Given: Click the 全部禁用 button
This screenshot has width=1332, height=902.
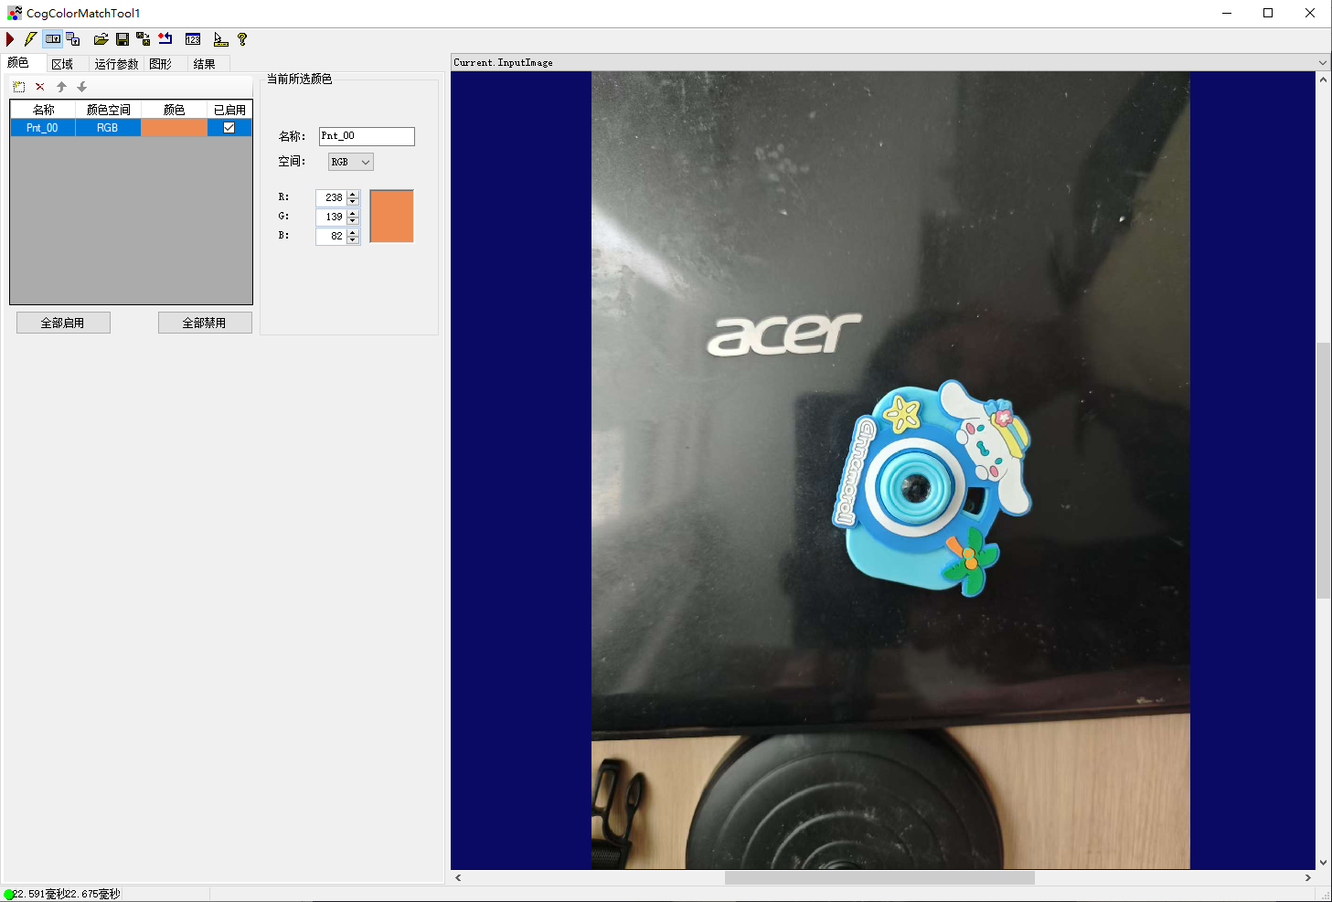Looking at the screenshot, I should [205, 323].
